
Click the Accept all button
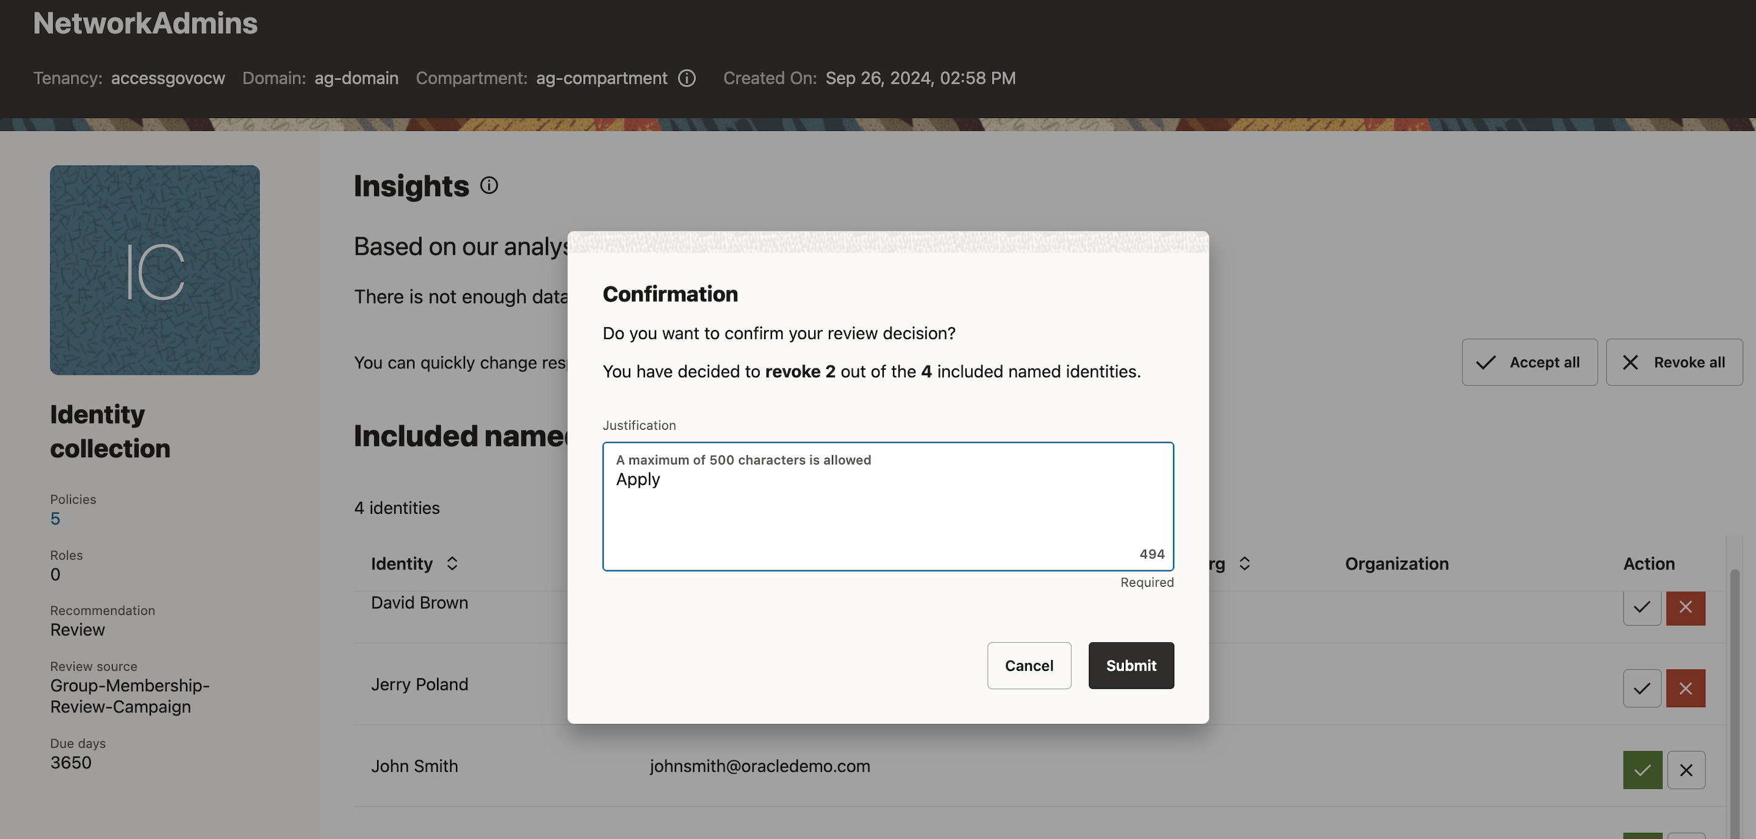pyautogui.click(x=1530, y=362)
